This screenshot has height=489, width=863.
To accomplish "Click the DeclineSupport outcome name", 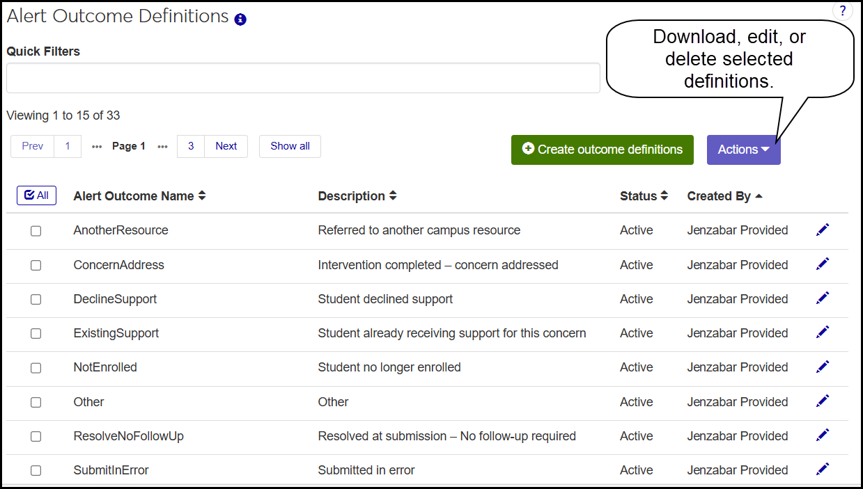I will pos(115,299).
